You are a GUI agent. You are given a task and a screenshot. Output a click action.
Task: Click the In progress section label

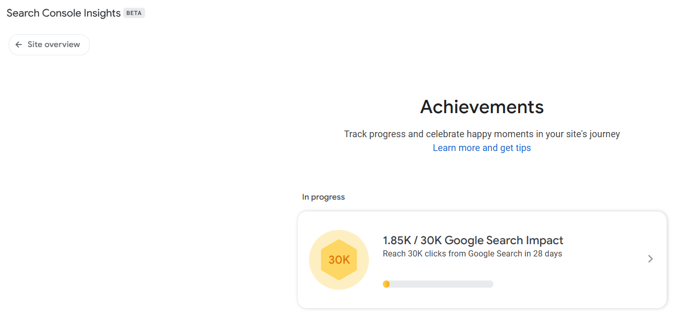[x=323, y=197]
